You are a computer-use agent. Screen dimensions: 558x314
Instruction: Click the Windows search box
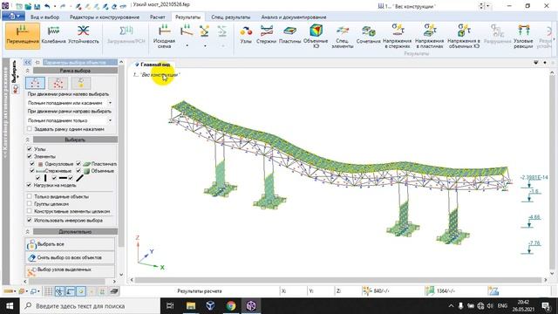tap(90, 306)
